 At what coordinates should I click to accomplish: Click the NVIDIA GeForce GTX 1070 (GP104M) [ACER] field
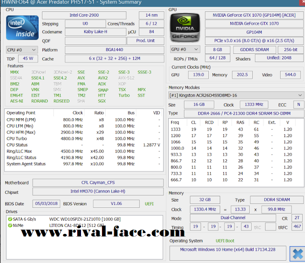254,15
